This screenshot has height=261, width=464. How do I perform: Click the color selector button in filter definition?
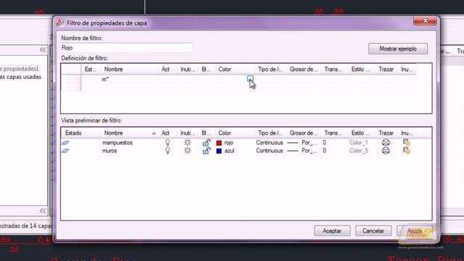click(250, 79)
